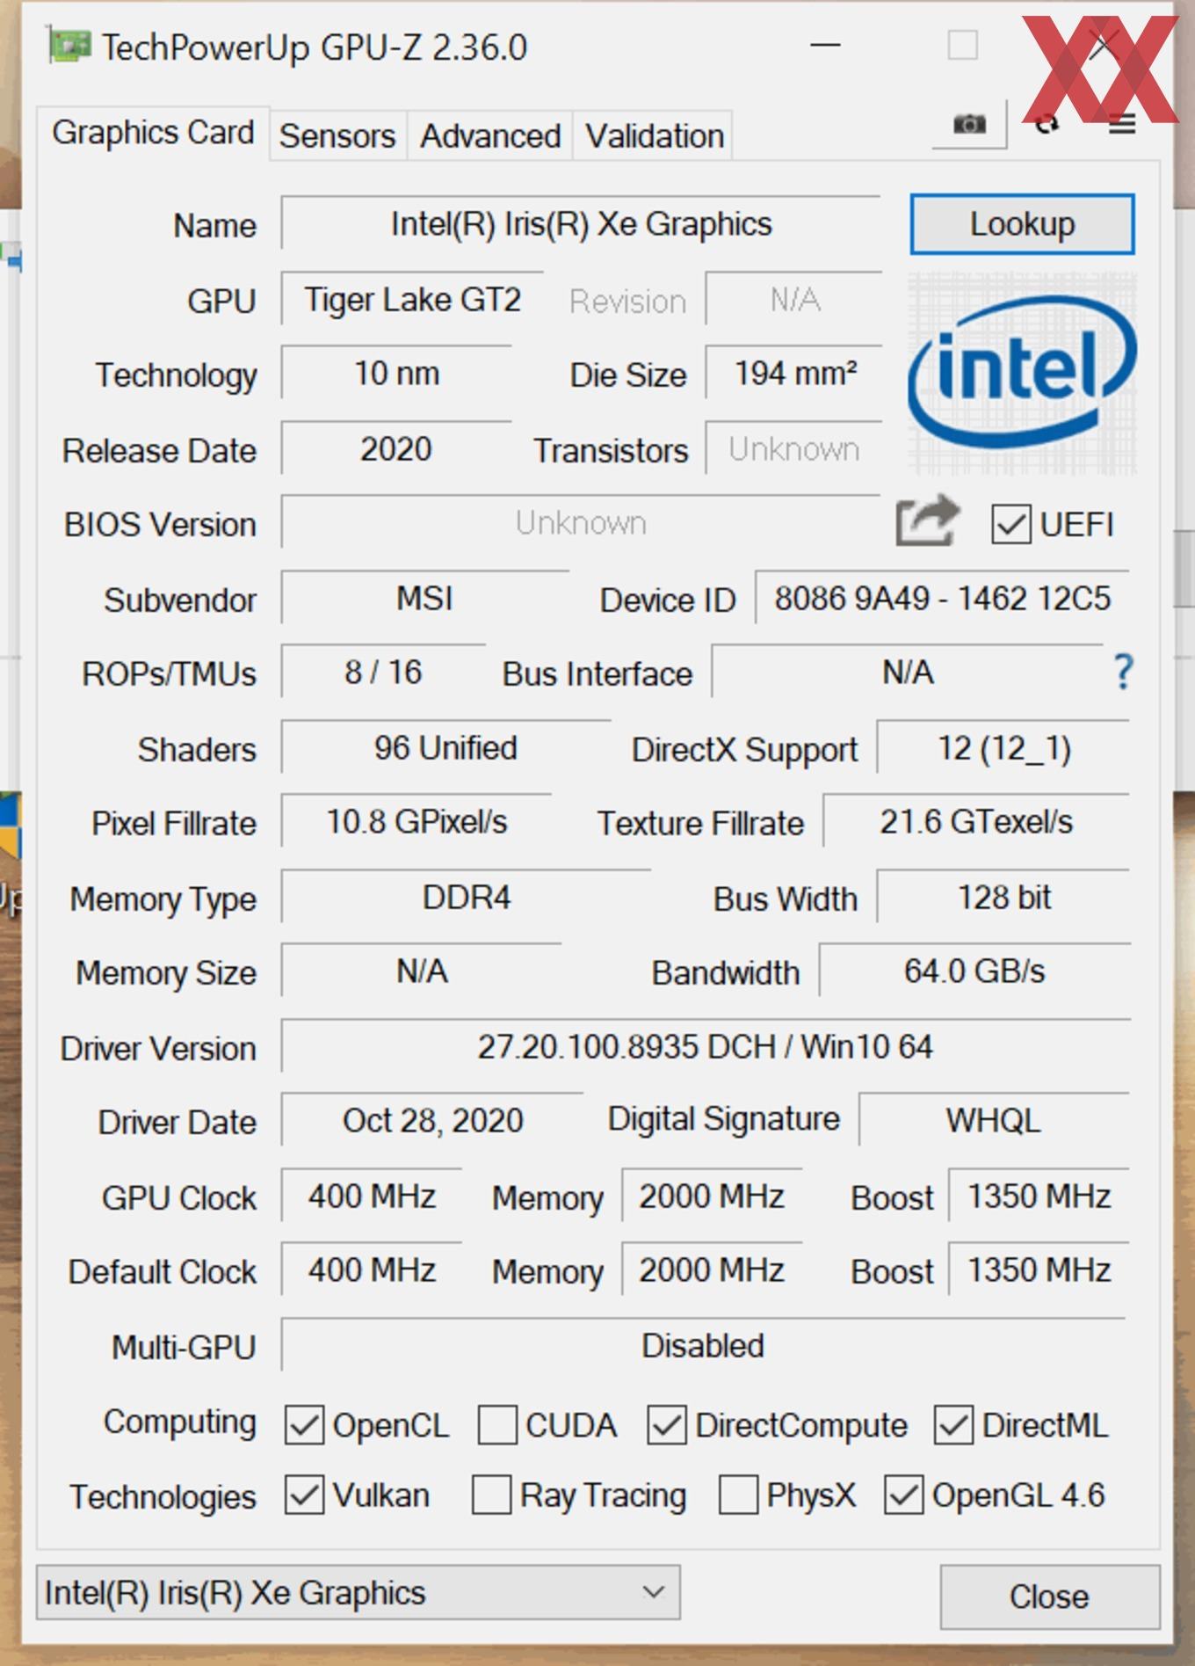
Task: Click the GPU-Z app icon in title bar
Action: coord(69,46)
